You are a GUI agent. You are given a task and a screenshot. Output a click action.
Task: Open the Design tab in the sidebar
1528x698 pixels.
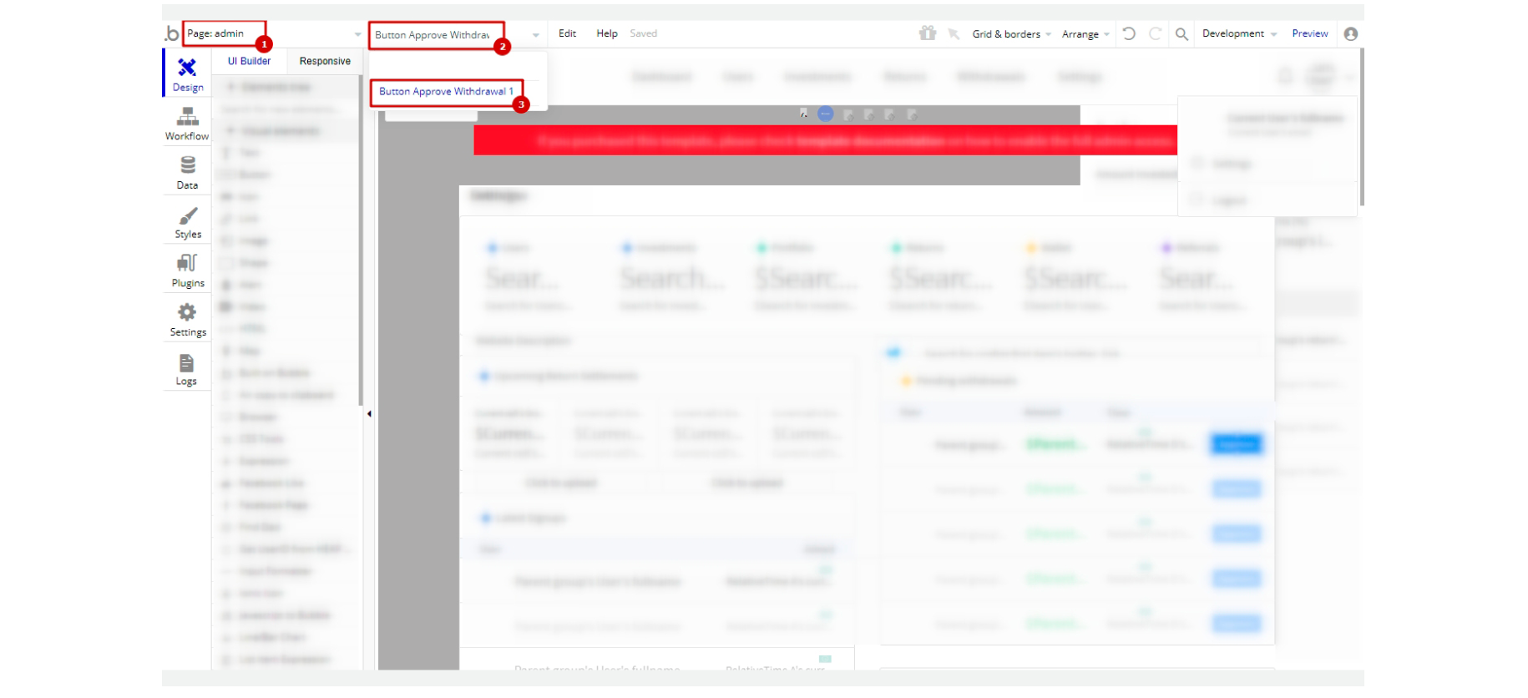[x=187, y=73]
